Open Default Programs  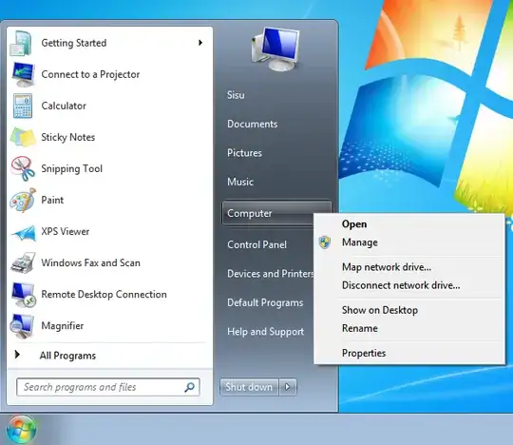(265, 302)
